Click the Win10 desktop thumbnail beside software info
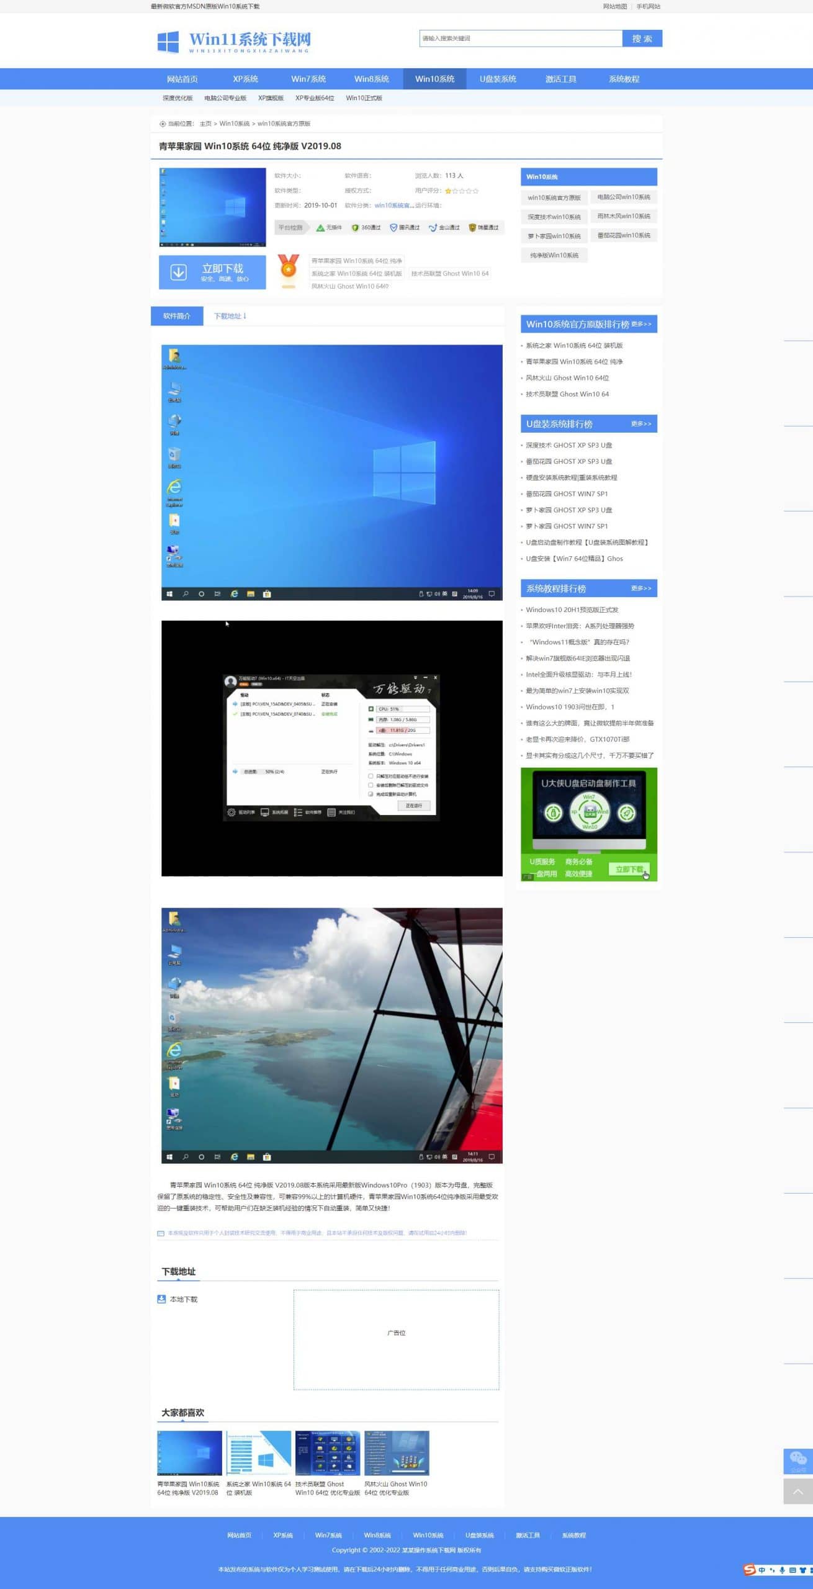 coord(212,207)
